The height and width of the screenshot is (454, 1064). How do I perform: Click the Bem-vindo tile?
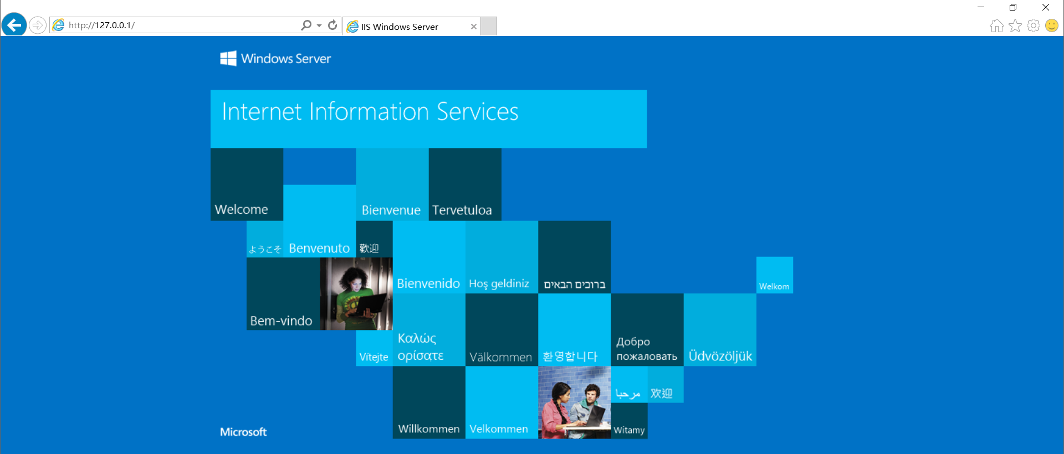pyautogui.click(x=283, y=293)
